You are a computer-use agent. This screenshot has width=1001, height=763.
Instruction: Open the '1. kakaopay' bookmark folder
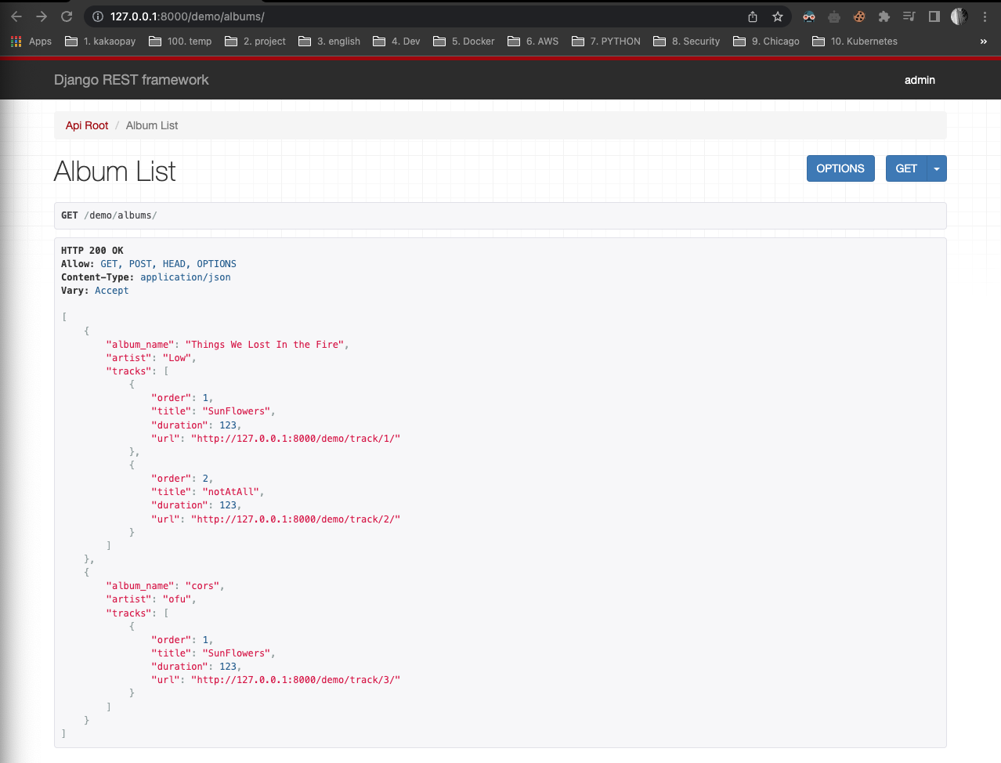coord(100,42)
